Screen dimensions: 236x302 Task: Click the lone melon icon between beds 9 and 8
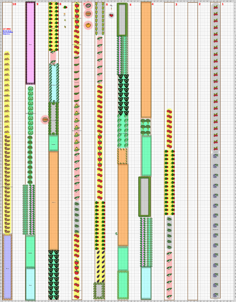(45, 120)
